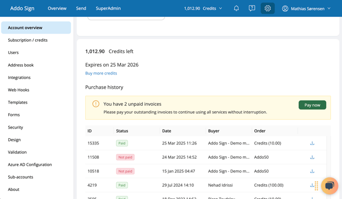The image size is (342, 199).
Task: Open the chat support bubble
Action: 330,186
